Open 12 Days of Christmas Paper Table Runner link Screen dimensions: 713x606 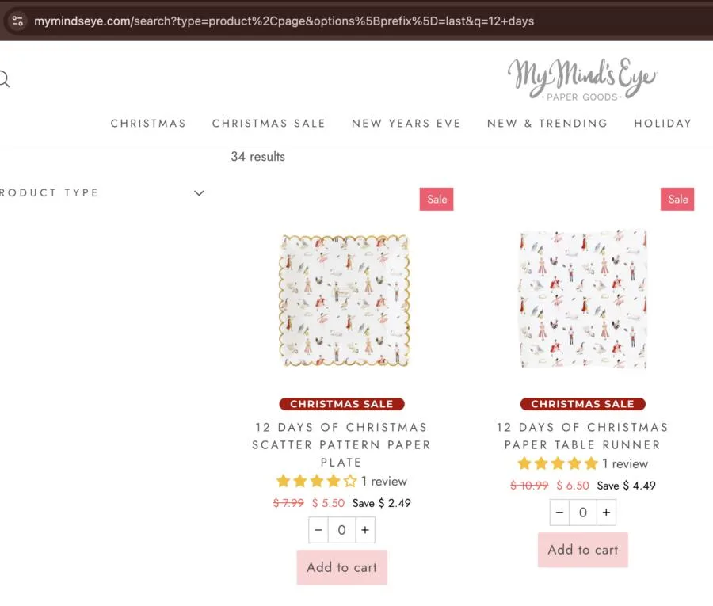tap(583, 436)
